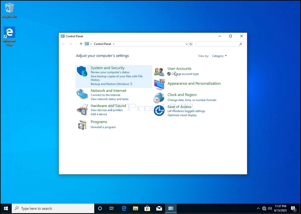Click the User Accounts people icon

coord(159,72)
